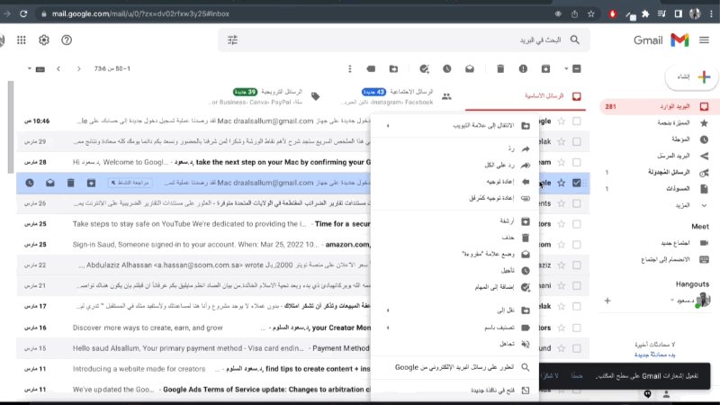Choose snooze in the context menu

[454, 271]
